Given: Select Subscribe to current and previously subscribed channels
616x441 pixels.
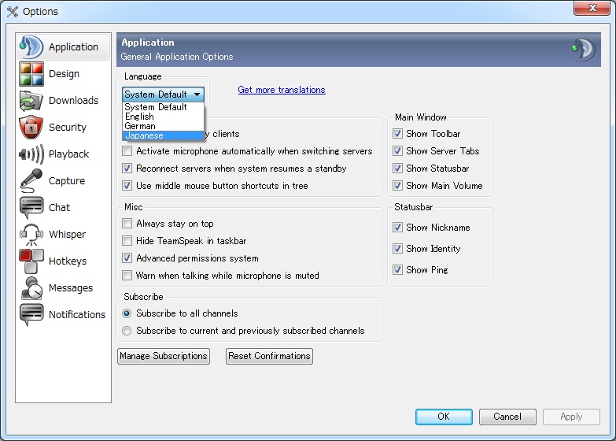Looking at the screenshot, I should (x=127, y=331).
